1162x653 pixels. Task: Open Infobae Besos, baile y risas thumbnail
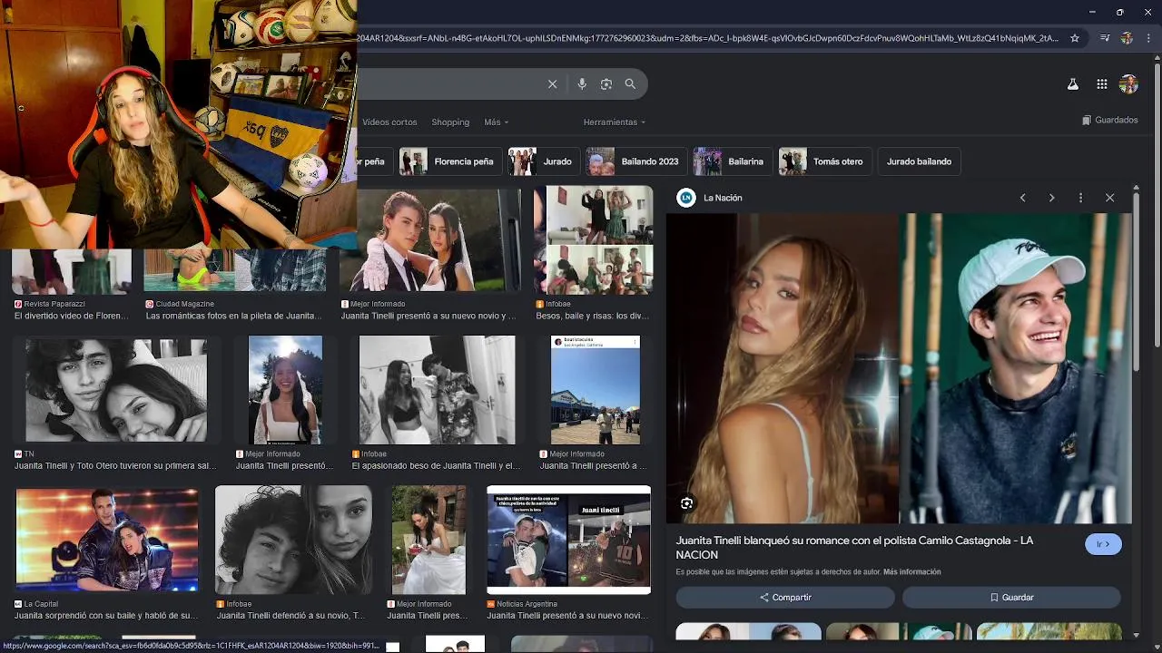pos(594,240)
